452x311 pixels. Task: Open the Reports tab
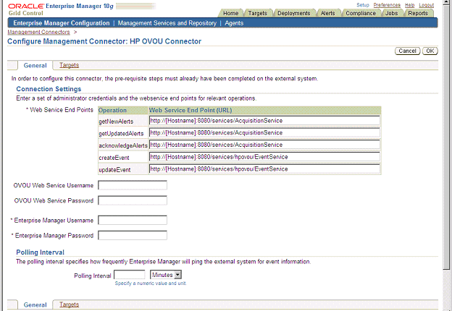[x=418, y=13]
